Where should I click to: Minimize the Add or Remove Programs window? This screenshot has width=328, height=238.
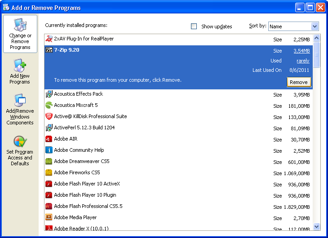pos(300,8)
